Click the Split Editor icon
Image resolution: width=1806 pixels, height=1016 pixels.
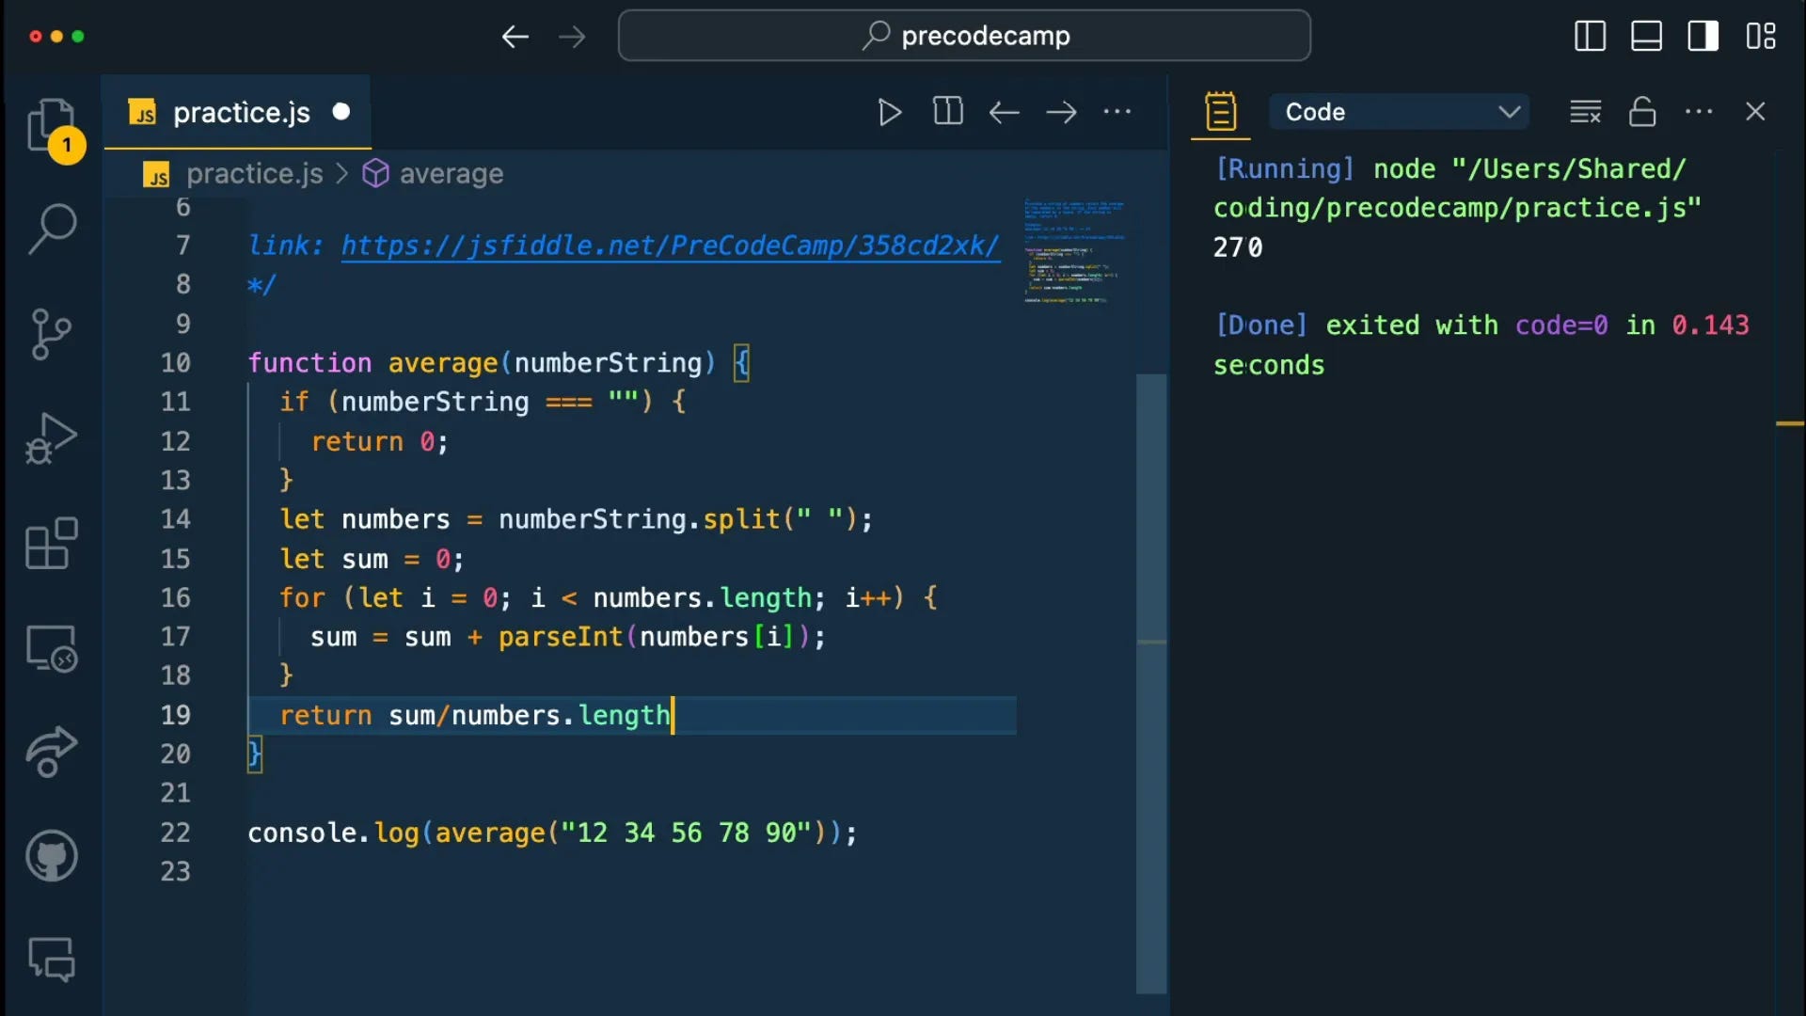click(947, 112)
